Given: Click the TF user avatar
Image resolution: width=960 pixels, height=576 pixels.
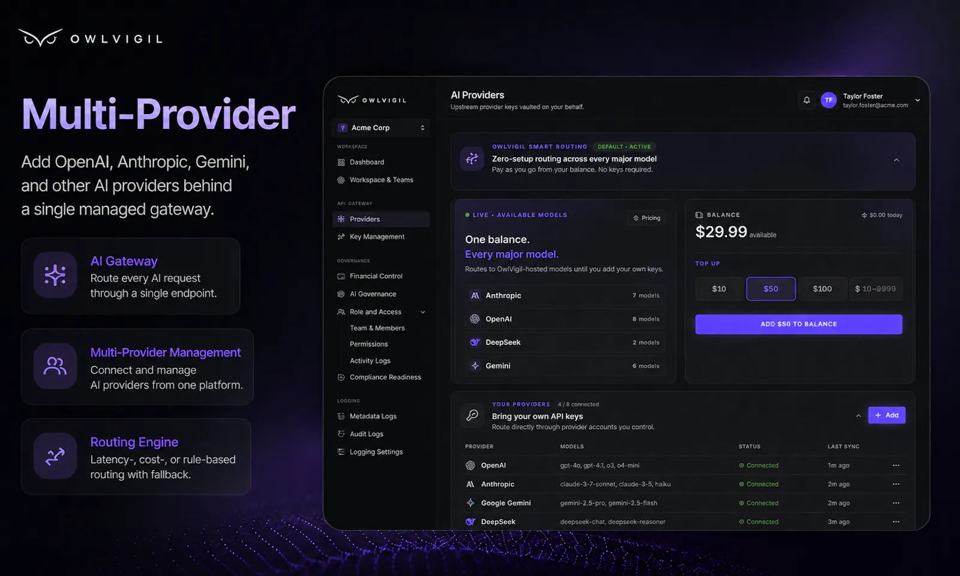Looking at the screenshot, I should tap(829, 100).
